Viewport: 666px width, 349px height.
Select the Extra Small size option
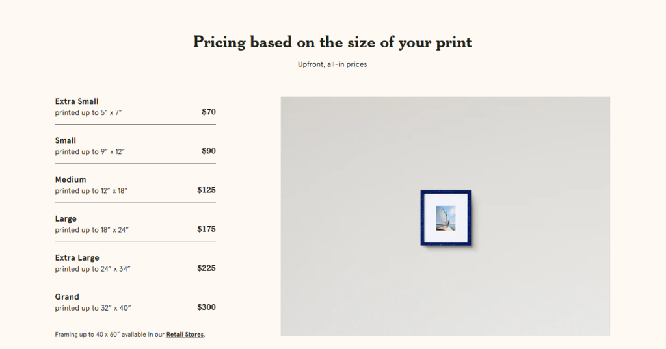[77, 101]
